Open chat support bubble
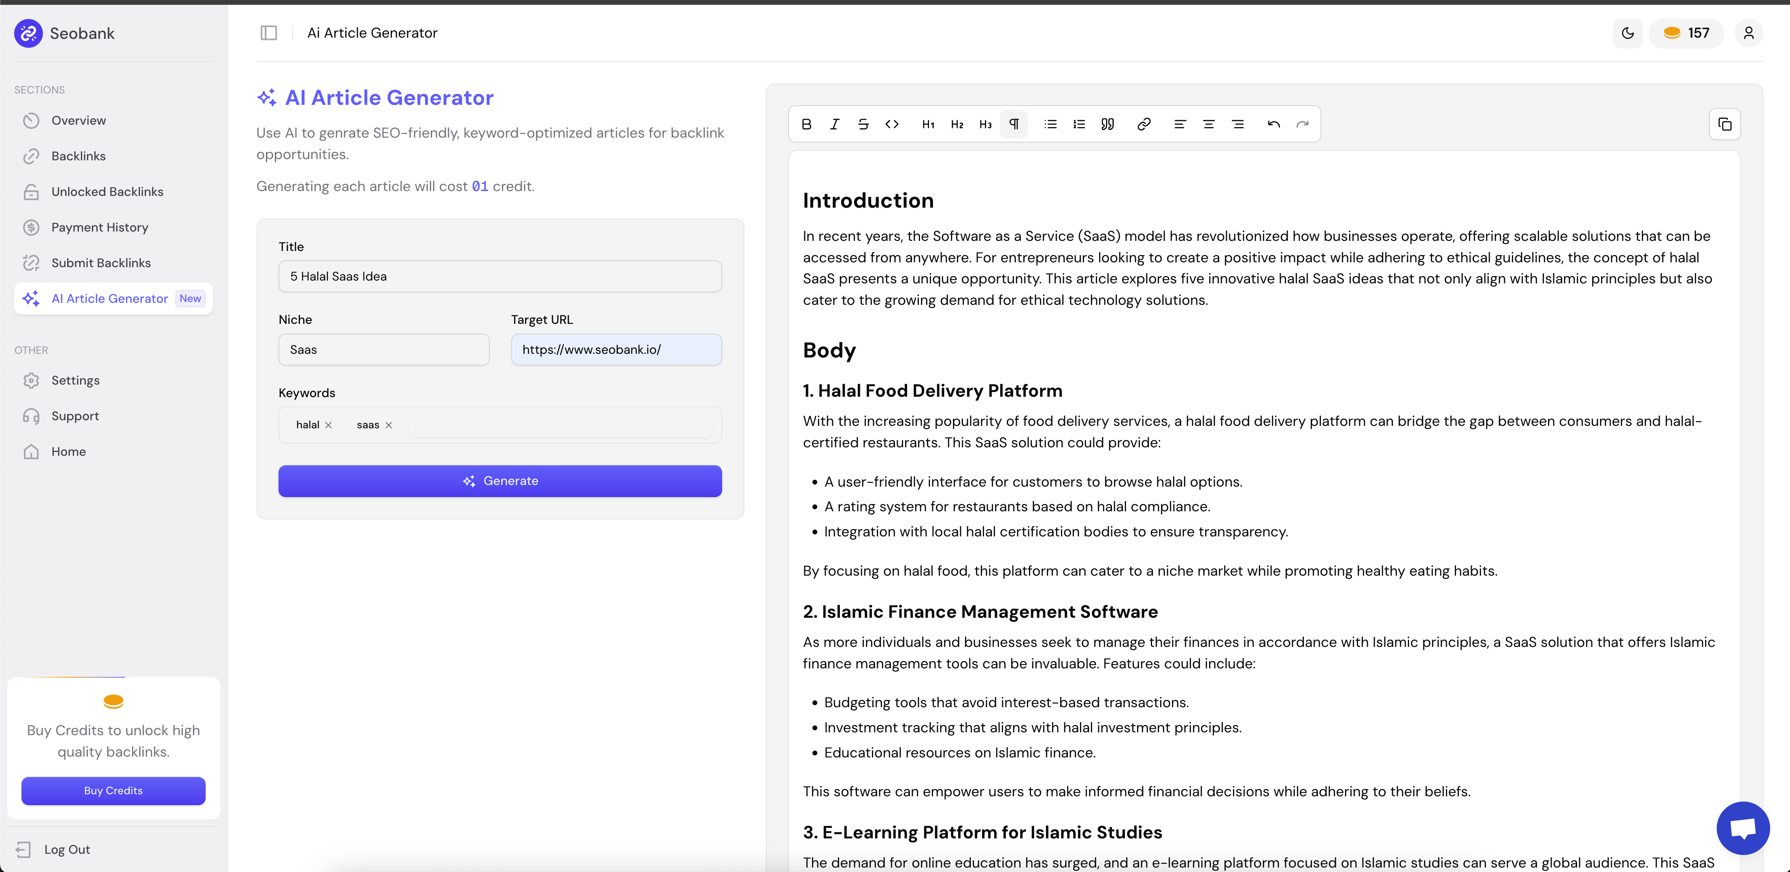The width and height of the screenshot is (1790, 872). (1743, 827)
